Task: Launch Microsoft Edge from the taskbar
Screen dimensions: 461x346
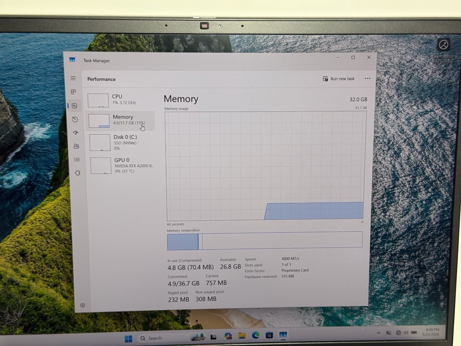Action: [x=256, y=335]
